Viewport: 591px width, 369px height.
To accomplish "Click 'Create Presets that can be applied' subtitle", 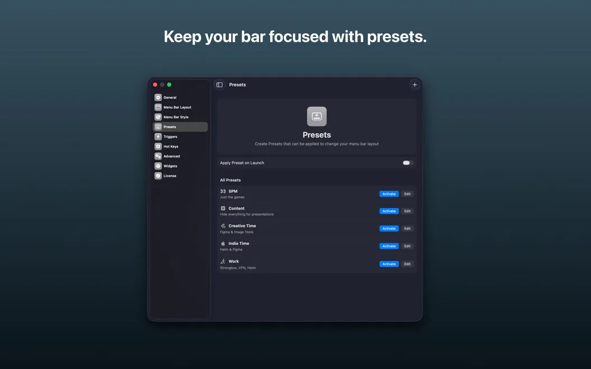I will tap(317, 144).
